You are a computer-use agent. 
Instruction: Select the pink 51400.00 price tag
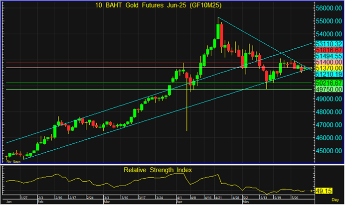[x=329, y=62]
